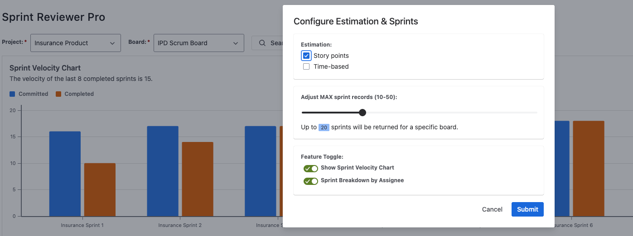Click the search magnifier icon
Screen dimensions: 633x236
coord(262,43)
